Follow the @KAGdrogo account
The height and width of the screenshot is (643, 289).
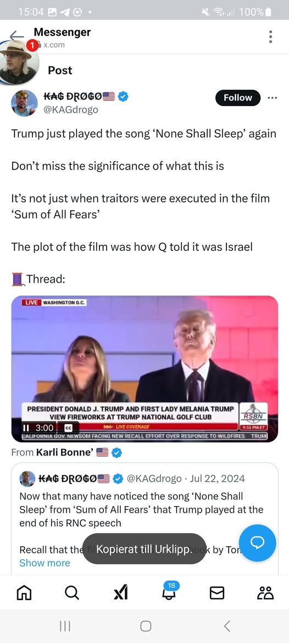point(238,97)
